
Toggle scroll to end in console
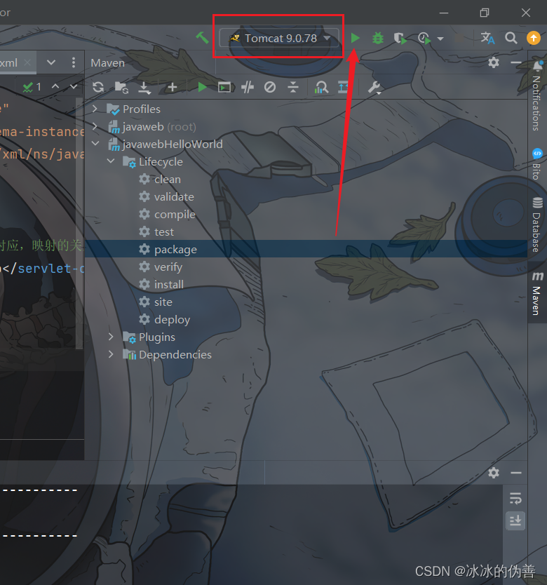(515, 520)
